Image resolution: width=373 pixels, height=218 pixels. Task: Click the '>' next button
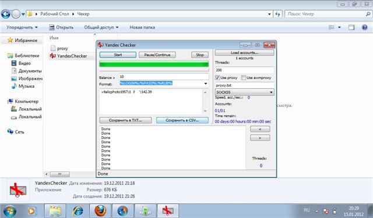(260, 138)
